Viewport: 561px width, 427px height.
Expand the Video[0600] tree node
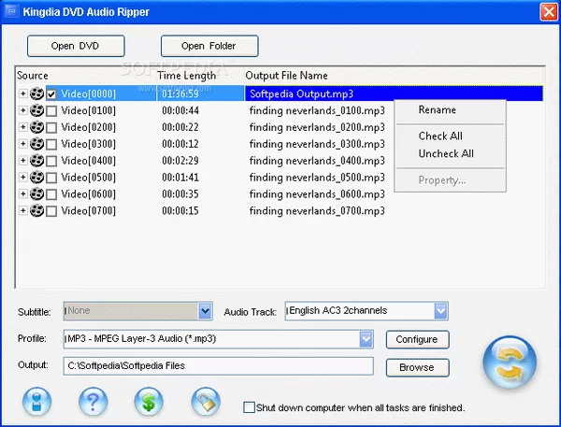(x=22, y=193)
